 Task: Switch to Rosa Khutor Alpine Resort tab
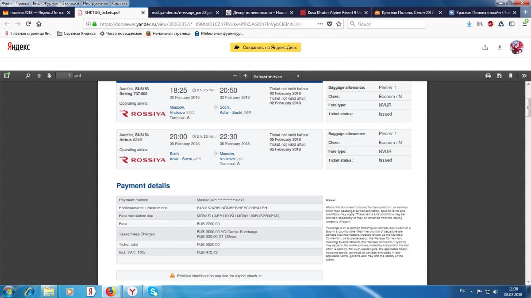point(333,12)
